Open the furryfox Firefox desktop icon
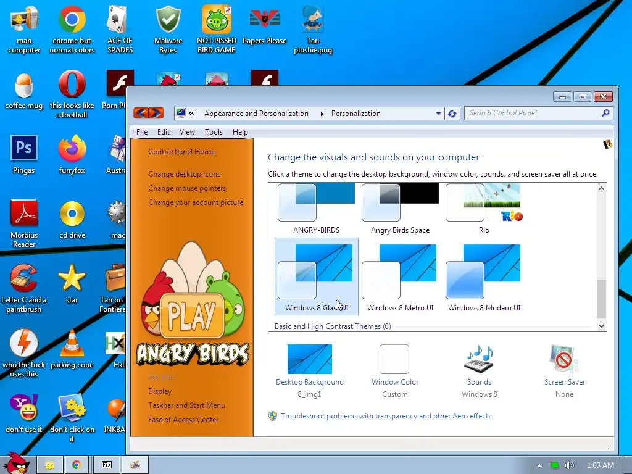The height and width of the screenshot is (474, 632). 72,155
